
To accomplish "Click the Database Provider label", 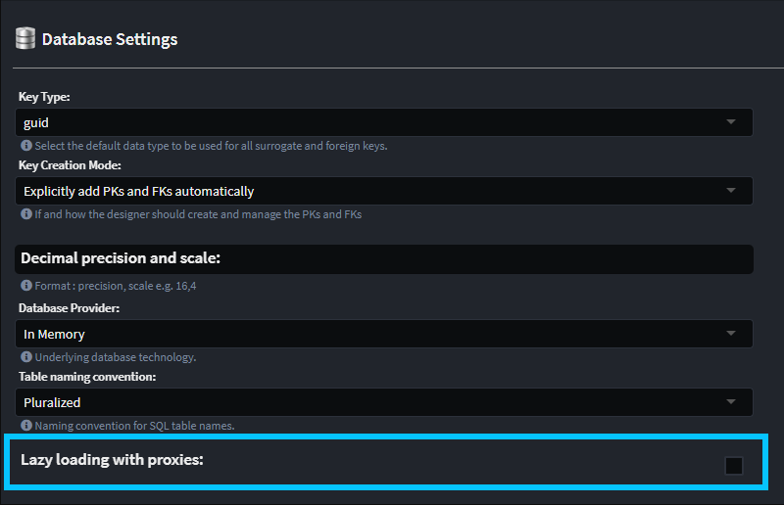I will 70,308.
